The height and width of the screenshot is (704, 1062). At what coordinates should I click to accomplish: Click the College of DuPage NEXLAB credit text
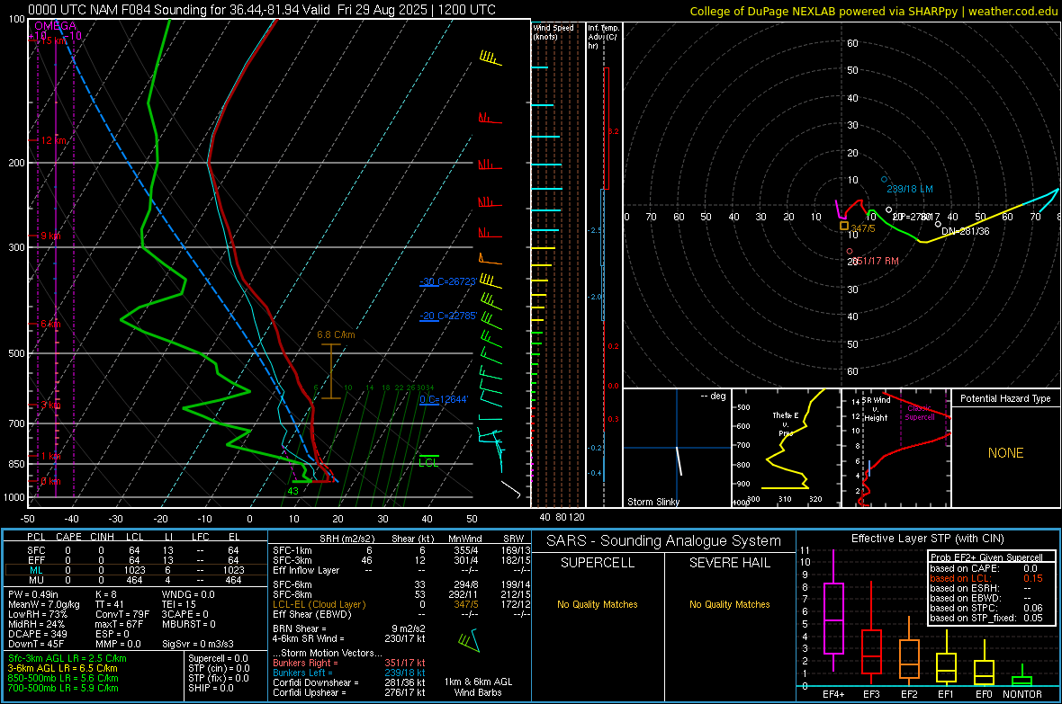click(x=873, y=11)
